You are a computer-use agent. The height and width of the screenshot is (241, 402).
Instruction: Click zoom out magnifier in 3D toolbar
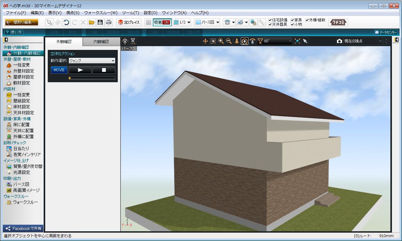(229, 41)
